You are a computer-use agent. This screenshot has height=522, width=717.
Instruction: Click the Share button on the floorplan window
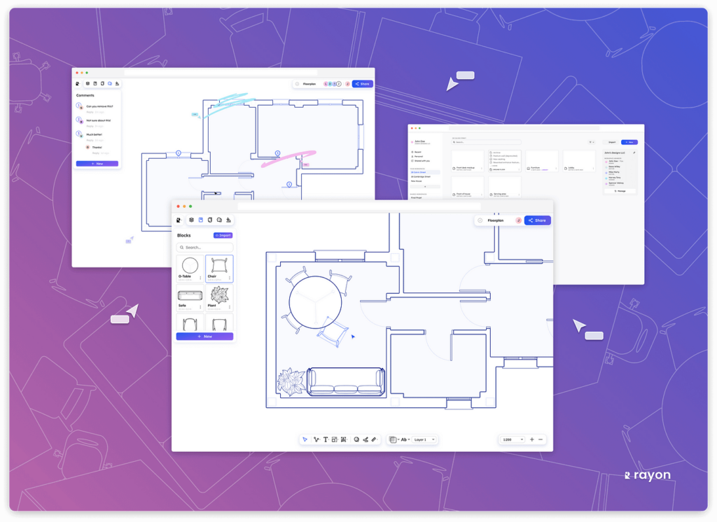(x=537, y=220)
